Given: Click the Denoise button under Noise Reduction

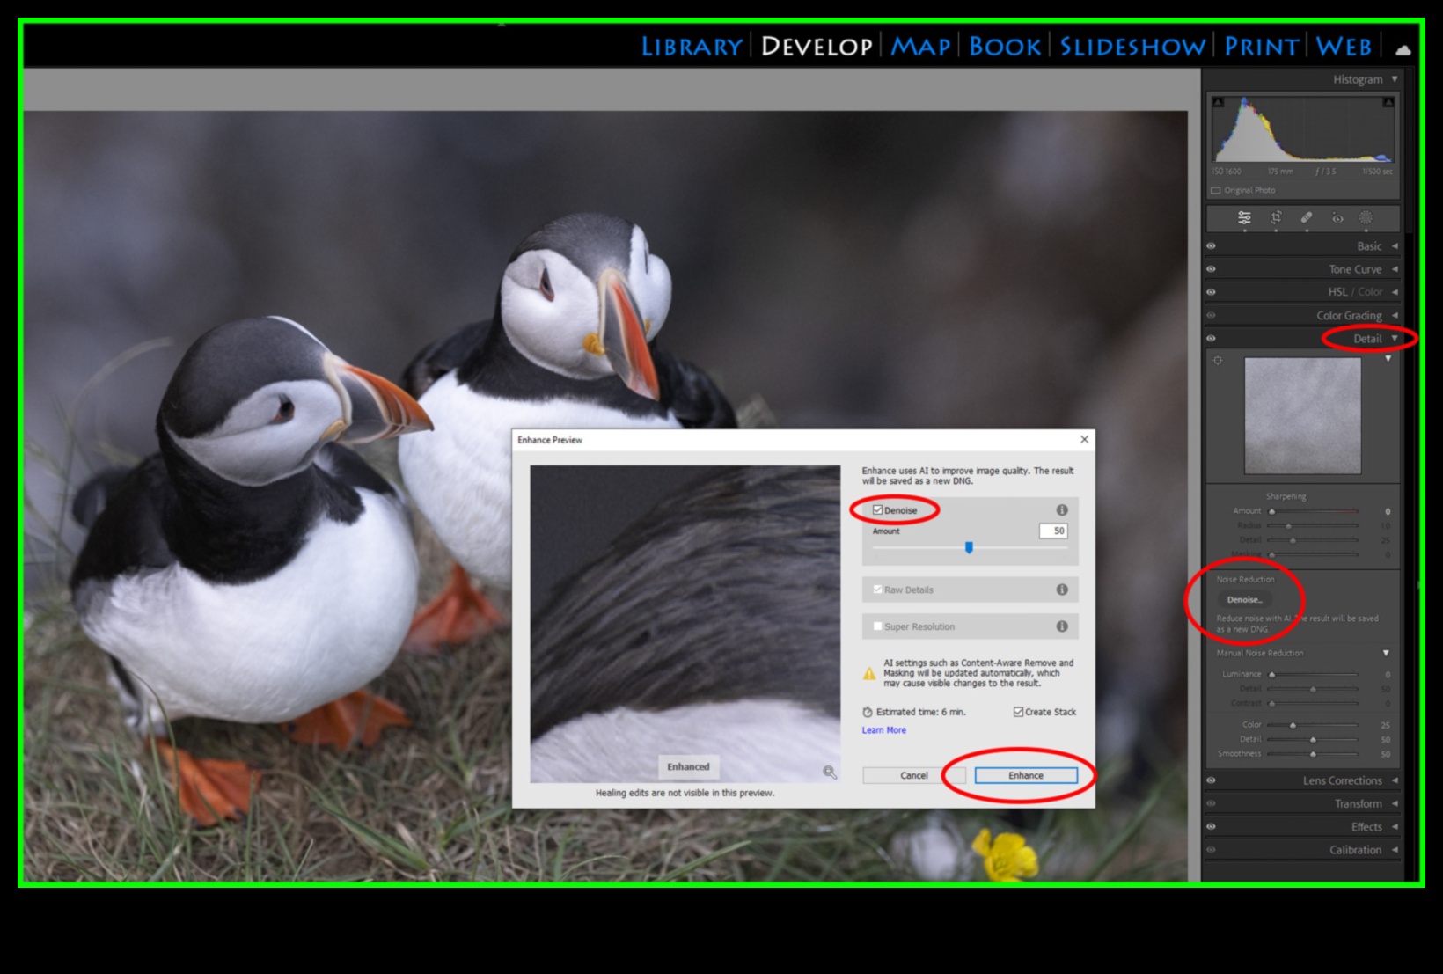Looking at the screenshot, I should click(x=1244, y=599).
